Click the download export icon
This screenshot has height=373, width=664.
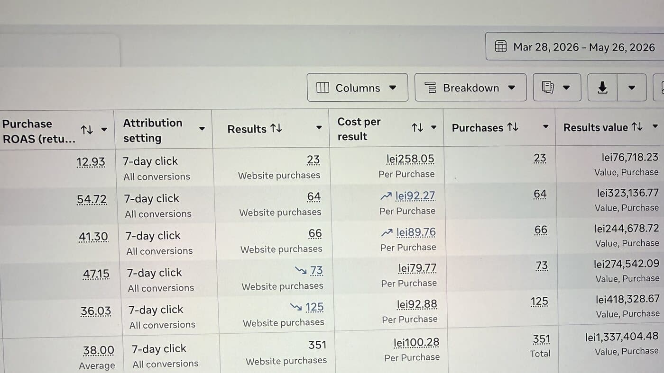click(602, 88)
